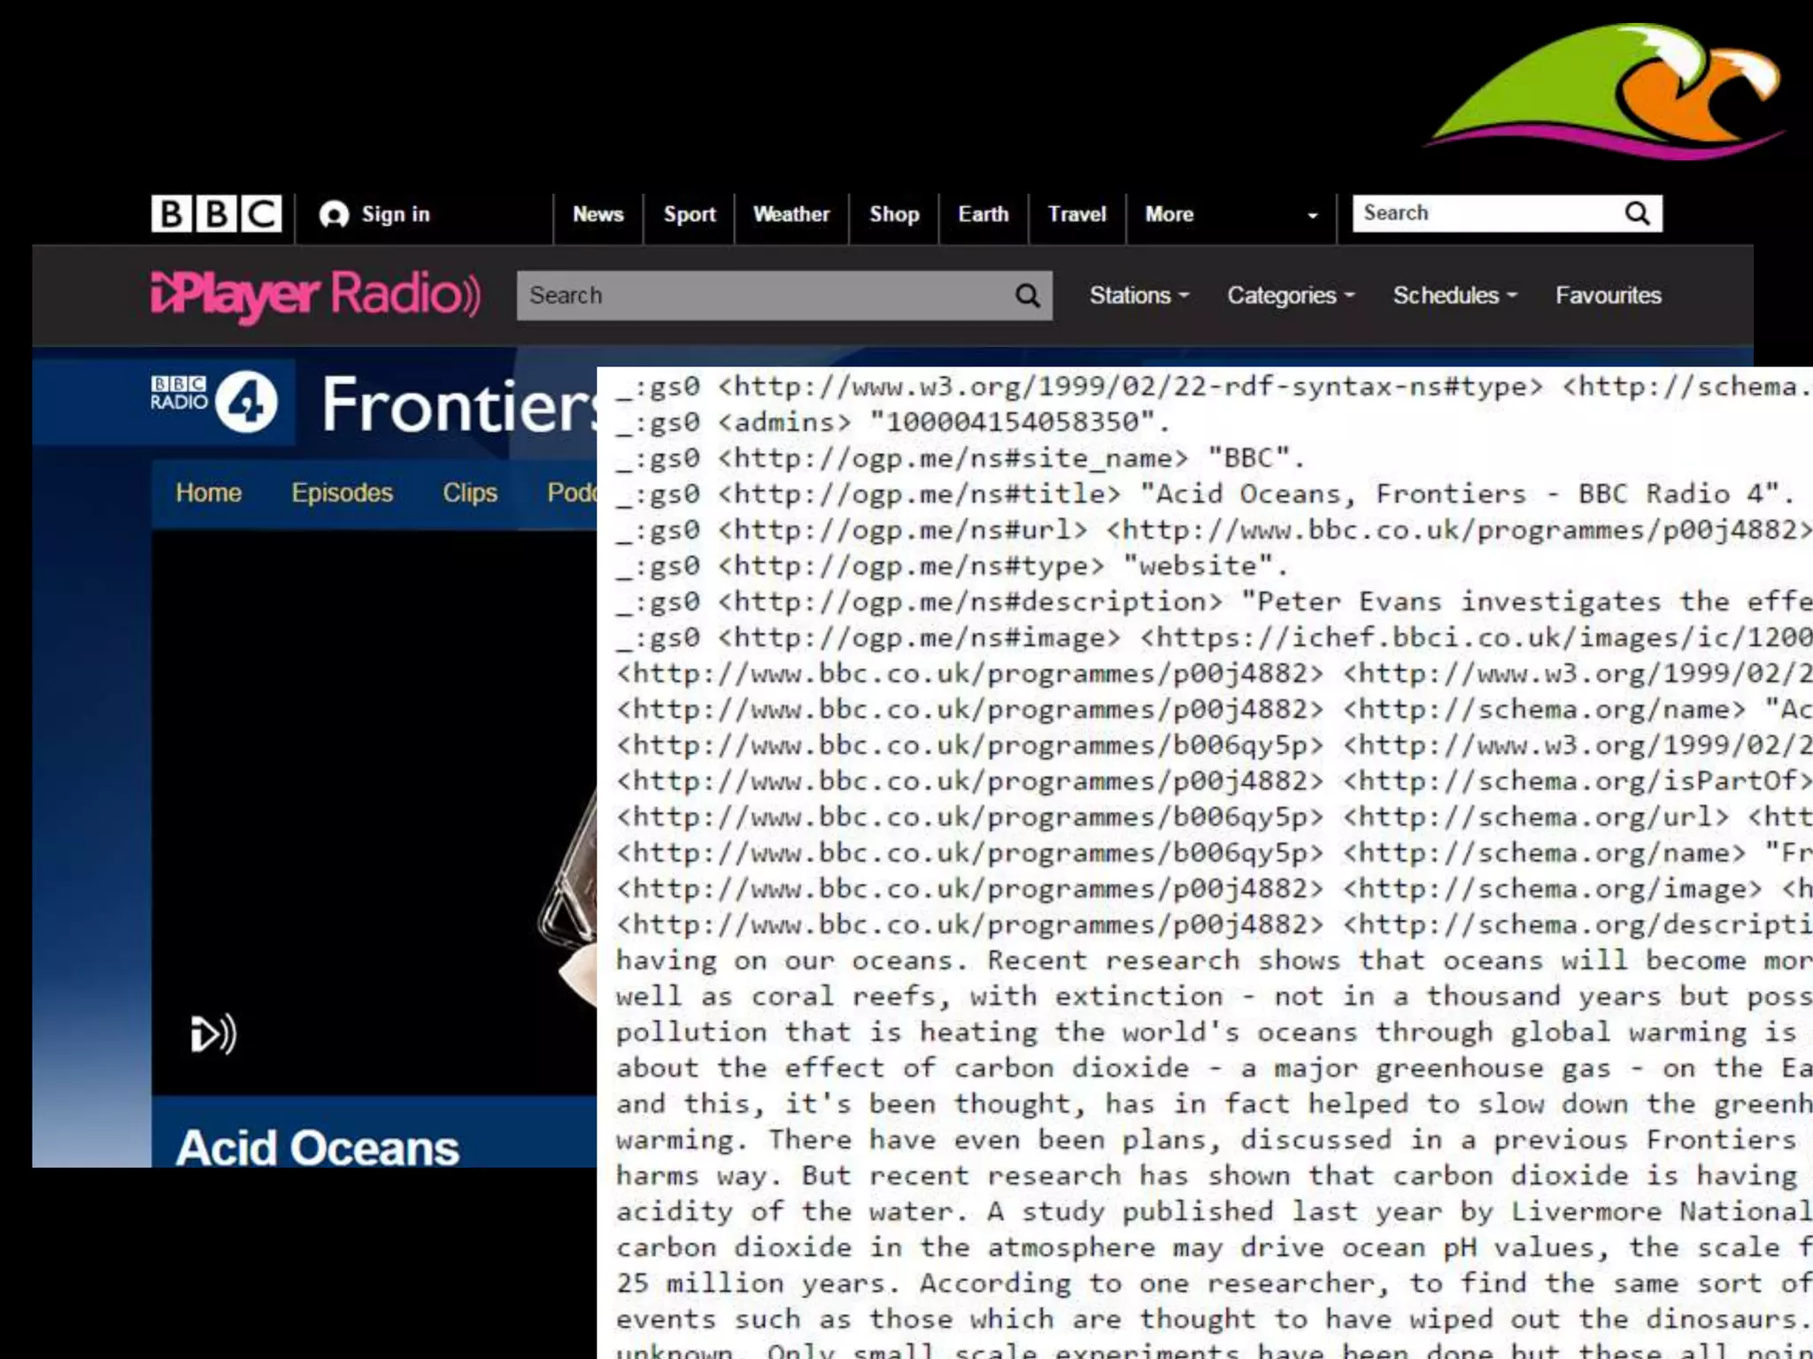Image resolution: width=1813 pixels, height=1359 pixels.
Task: Select the Clips tab
Action: click(x=469, y=493)
